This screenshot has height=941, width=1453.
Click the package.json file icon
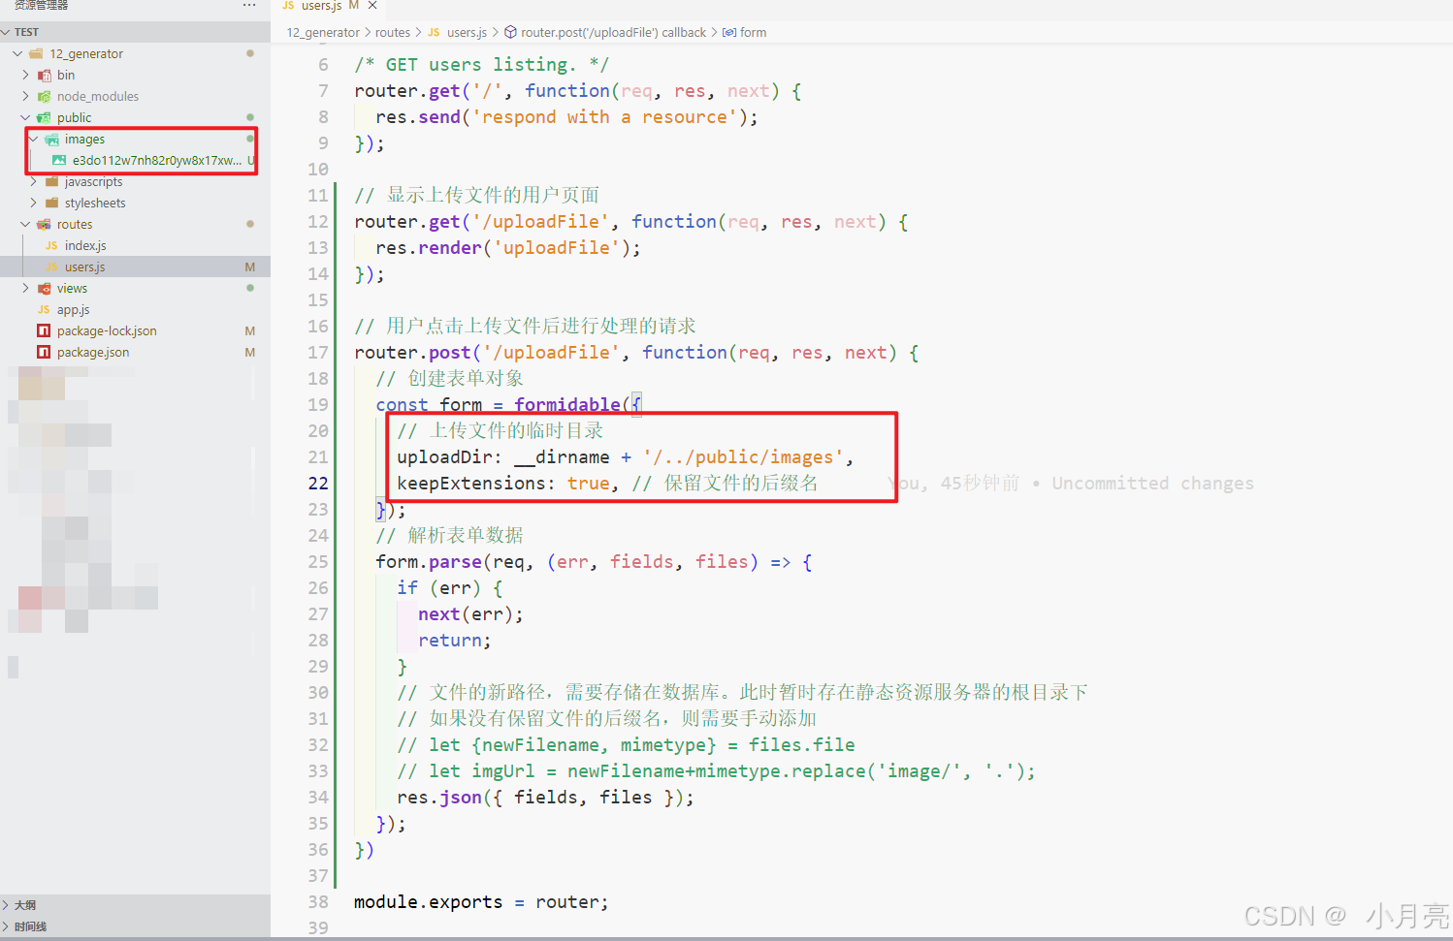[x=44, y=352]
